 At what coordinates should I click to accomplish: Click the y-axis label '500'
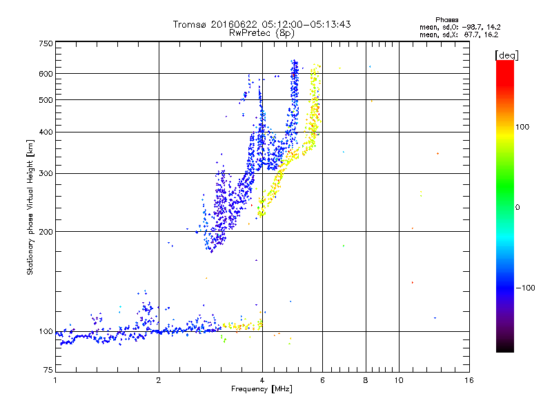coord(46,100)
